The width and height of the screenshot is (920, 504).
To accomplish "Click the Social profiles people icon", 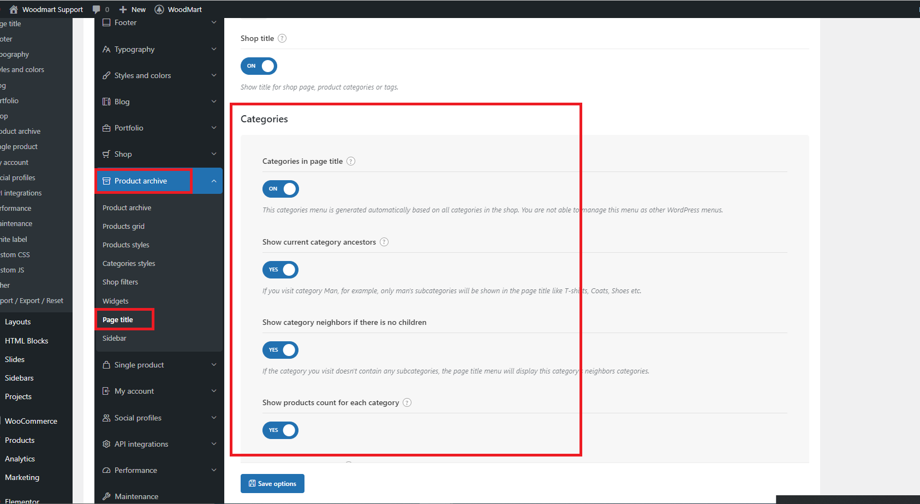I will click(106, 418).
